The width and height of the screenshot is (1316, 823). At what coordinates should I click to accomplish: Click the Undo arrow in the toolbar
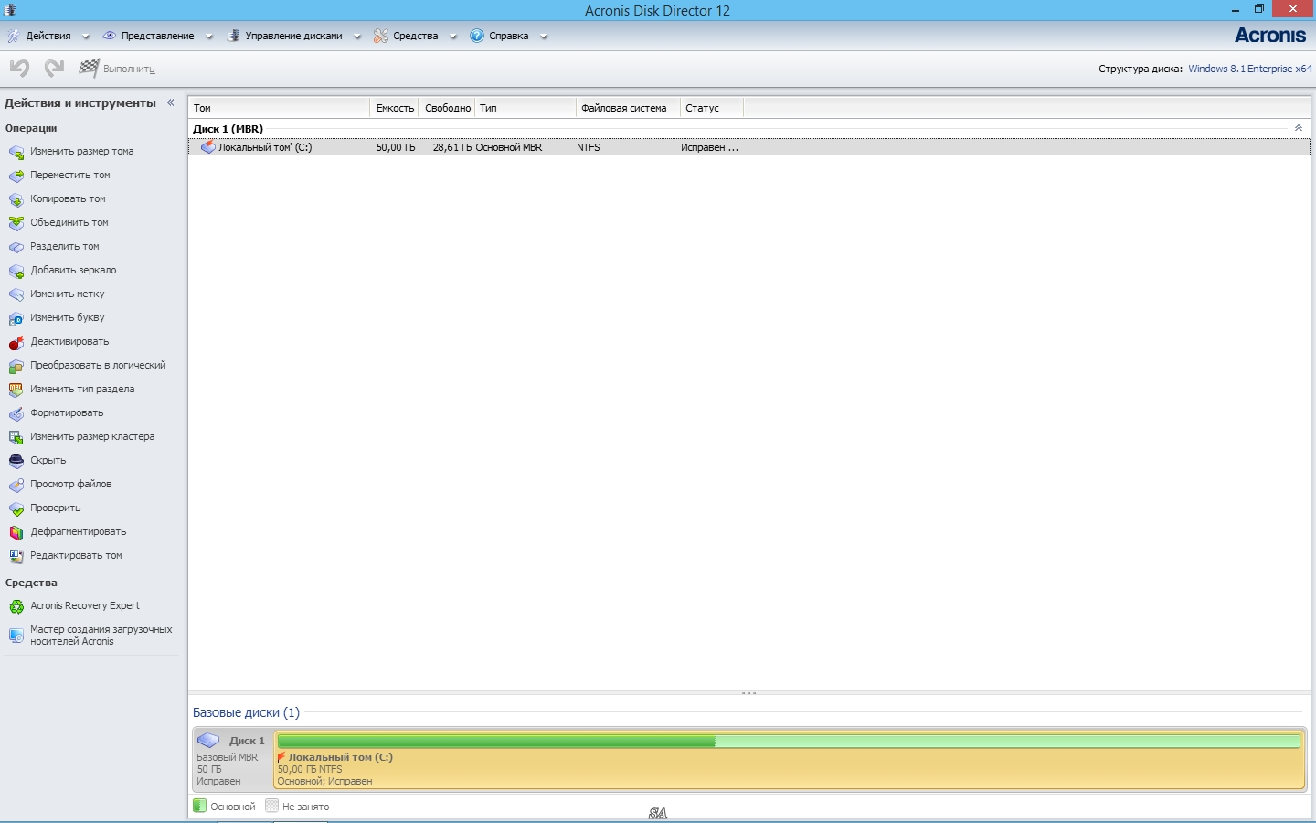click(x=19, y=68)
